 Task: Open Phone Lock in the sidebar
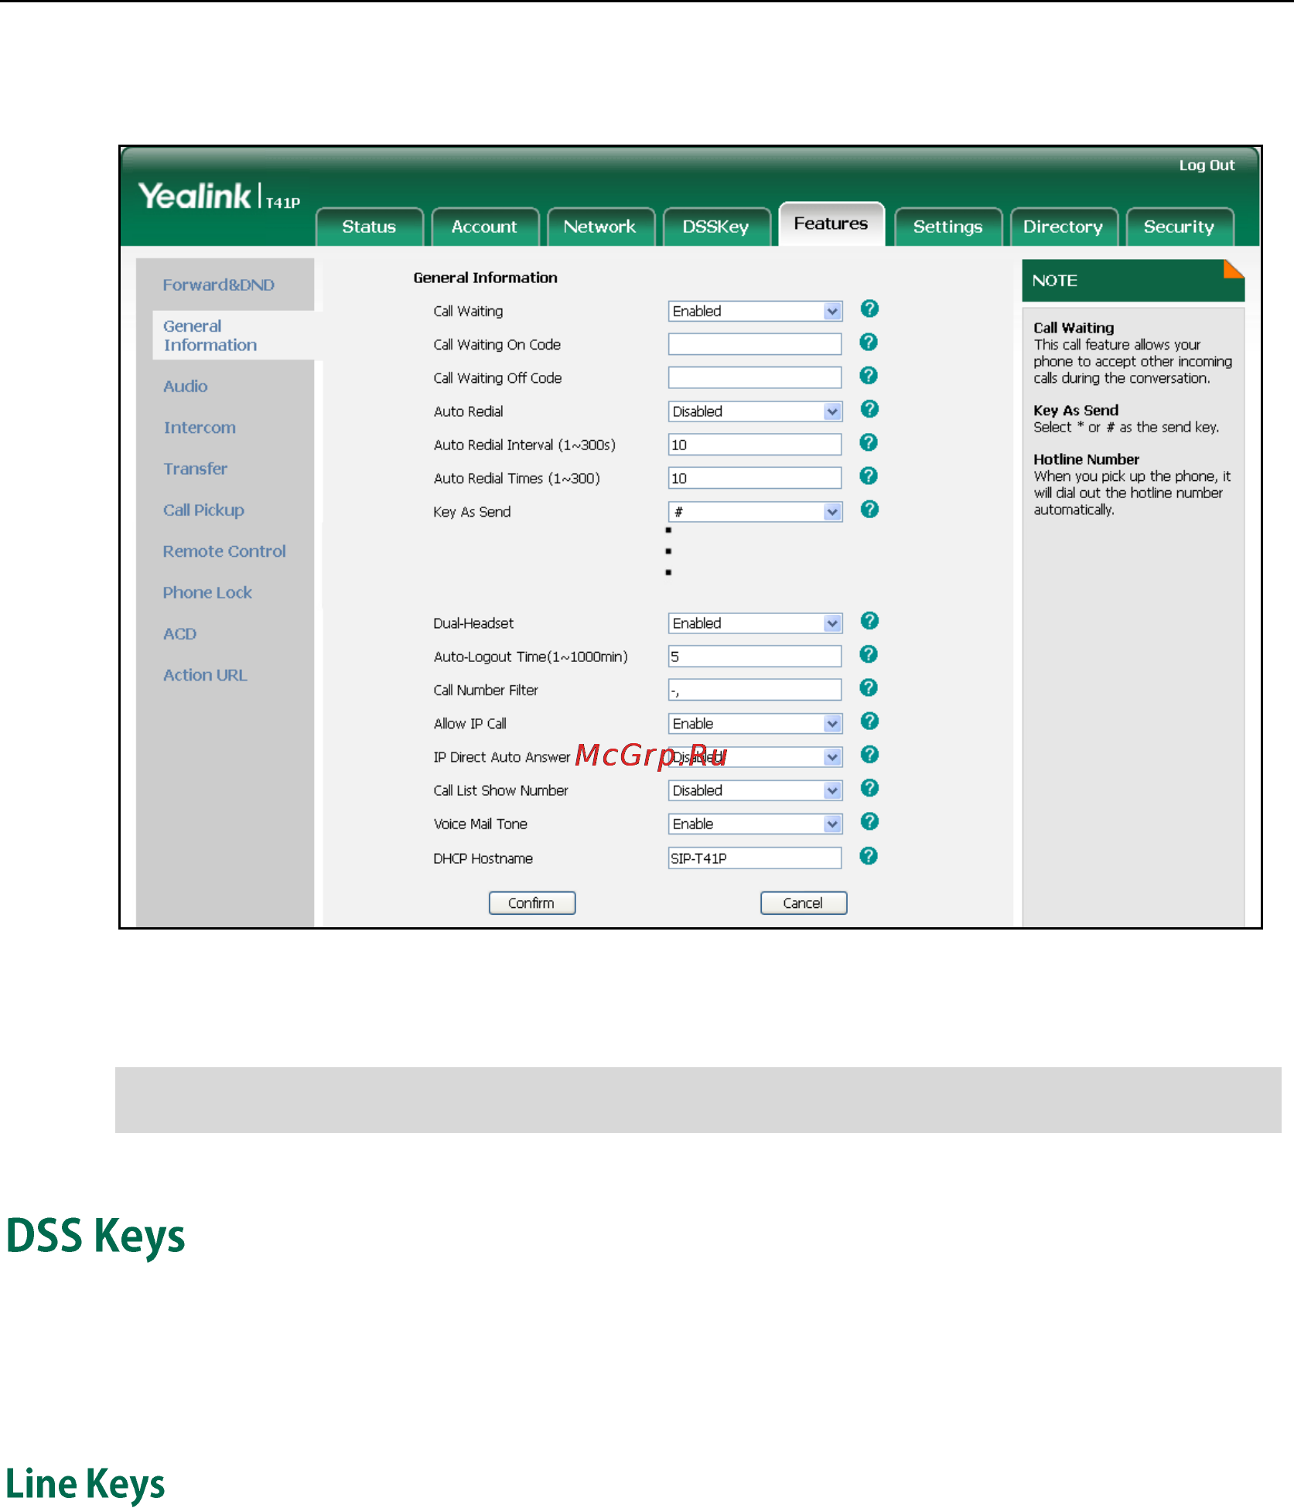pos(207,592)
